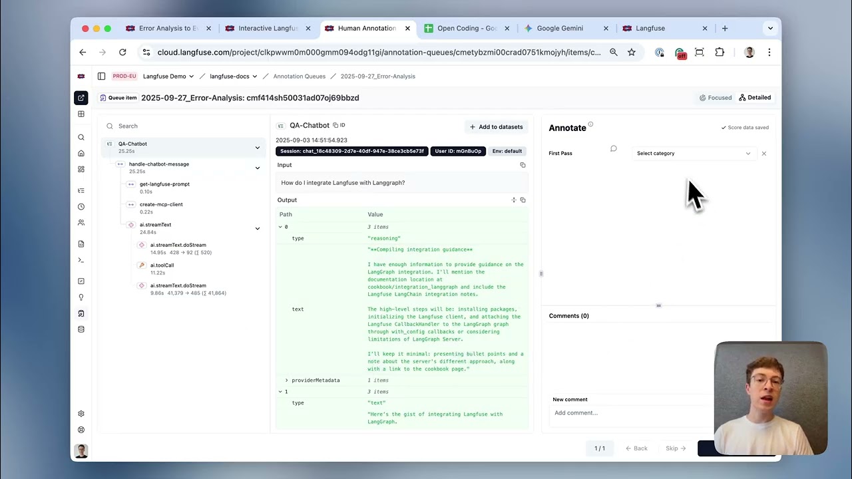Go to Home via sidebar icon

pos(81,153)
